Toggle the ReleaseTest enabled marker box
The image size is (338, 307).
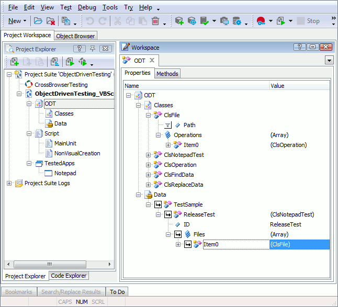click(x=168, y=214)
